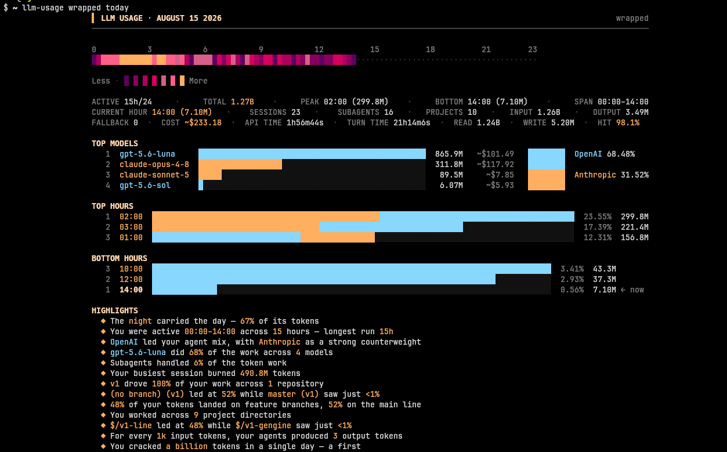Click the 'cracked a billion tokens' highlight

point(236,446)
